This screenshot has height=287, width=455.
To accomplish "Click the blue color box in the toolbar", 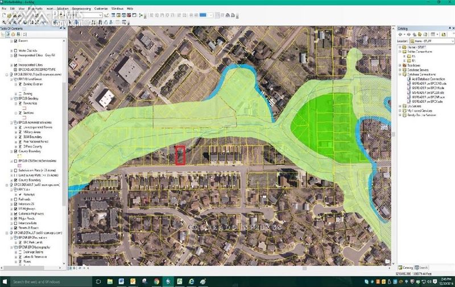I will point(203,15).
